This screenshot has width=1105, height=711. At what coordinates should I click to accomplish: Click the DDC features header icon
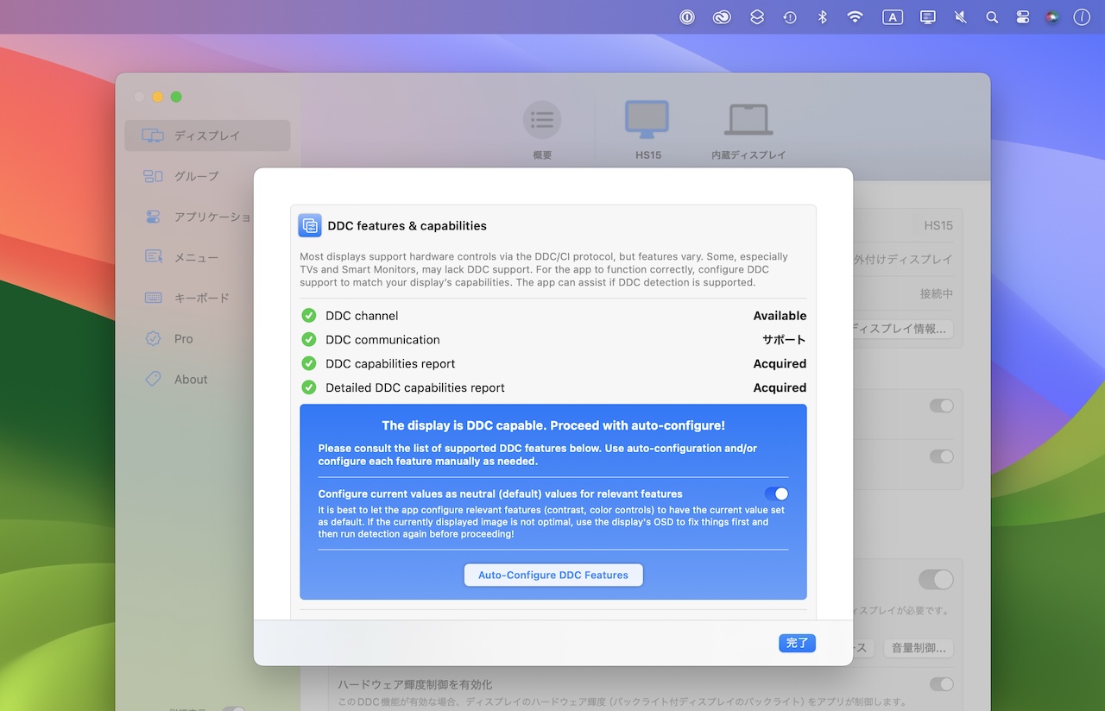(x=310, y=225)
